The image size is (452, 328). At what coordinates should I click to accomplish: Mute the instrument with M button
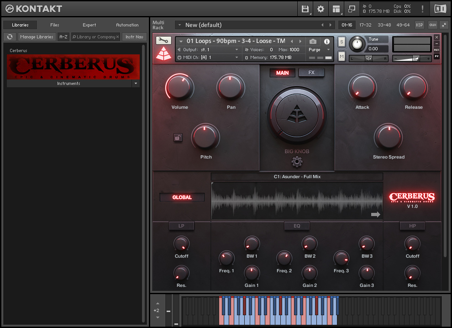coord(342,56)
